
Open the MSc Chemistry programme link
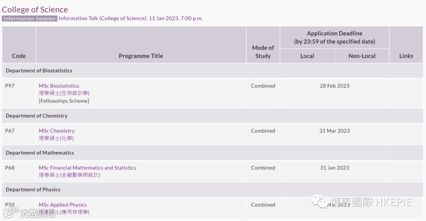coord(56,131)
